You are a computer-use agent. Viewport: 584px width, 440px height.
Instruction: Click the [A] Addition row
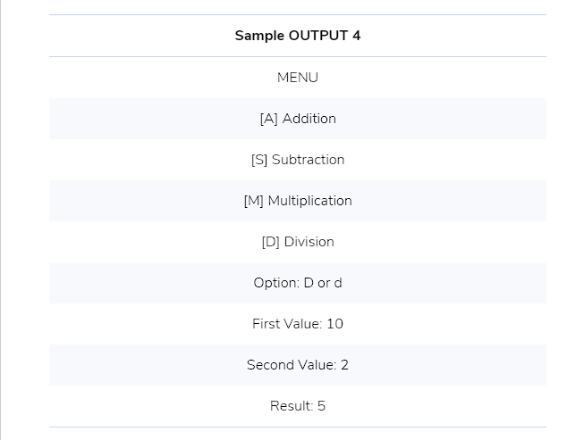tap(298, 119)
